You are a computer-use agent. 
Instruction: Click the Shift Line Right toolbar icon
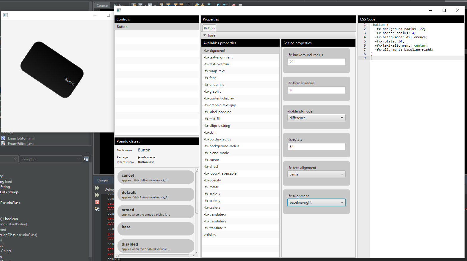click(225, 5)
